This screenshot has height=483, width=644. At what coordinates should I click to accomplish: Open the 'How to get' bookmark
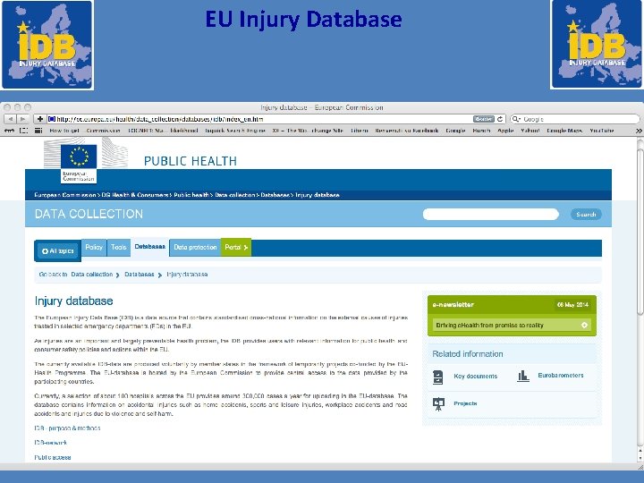pos(64,131)
